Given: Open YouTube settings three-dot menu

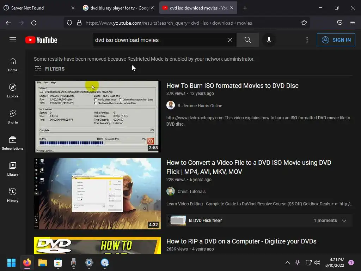Looking at the screenshot, I should 307,40.
